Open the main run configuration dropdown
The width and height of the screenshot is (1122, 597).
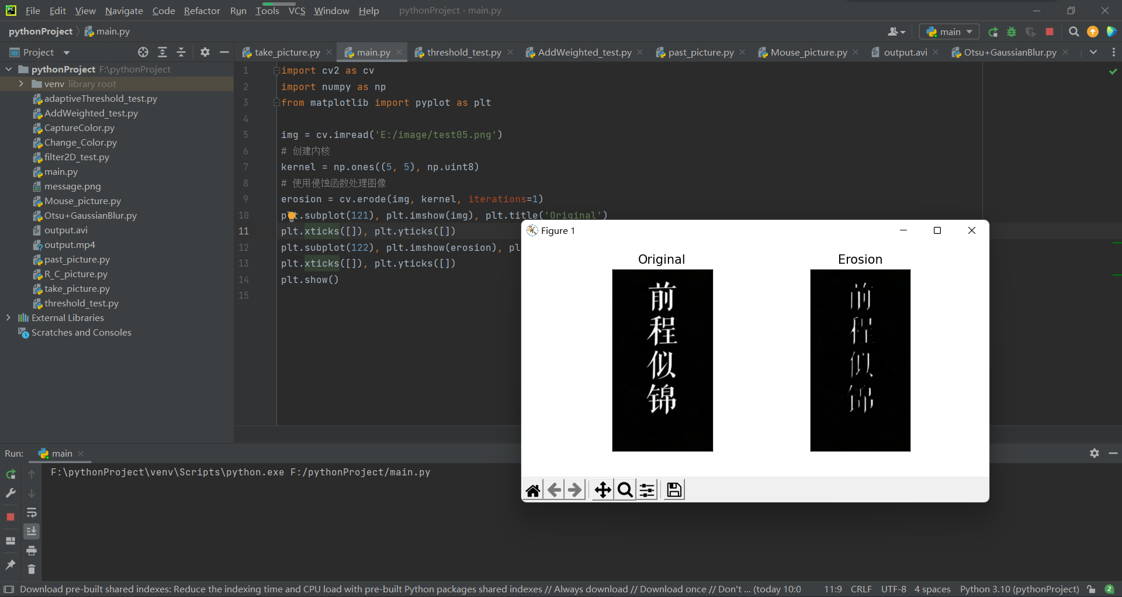pyautogui.click(x=949, y=32)
